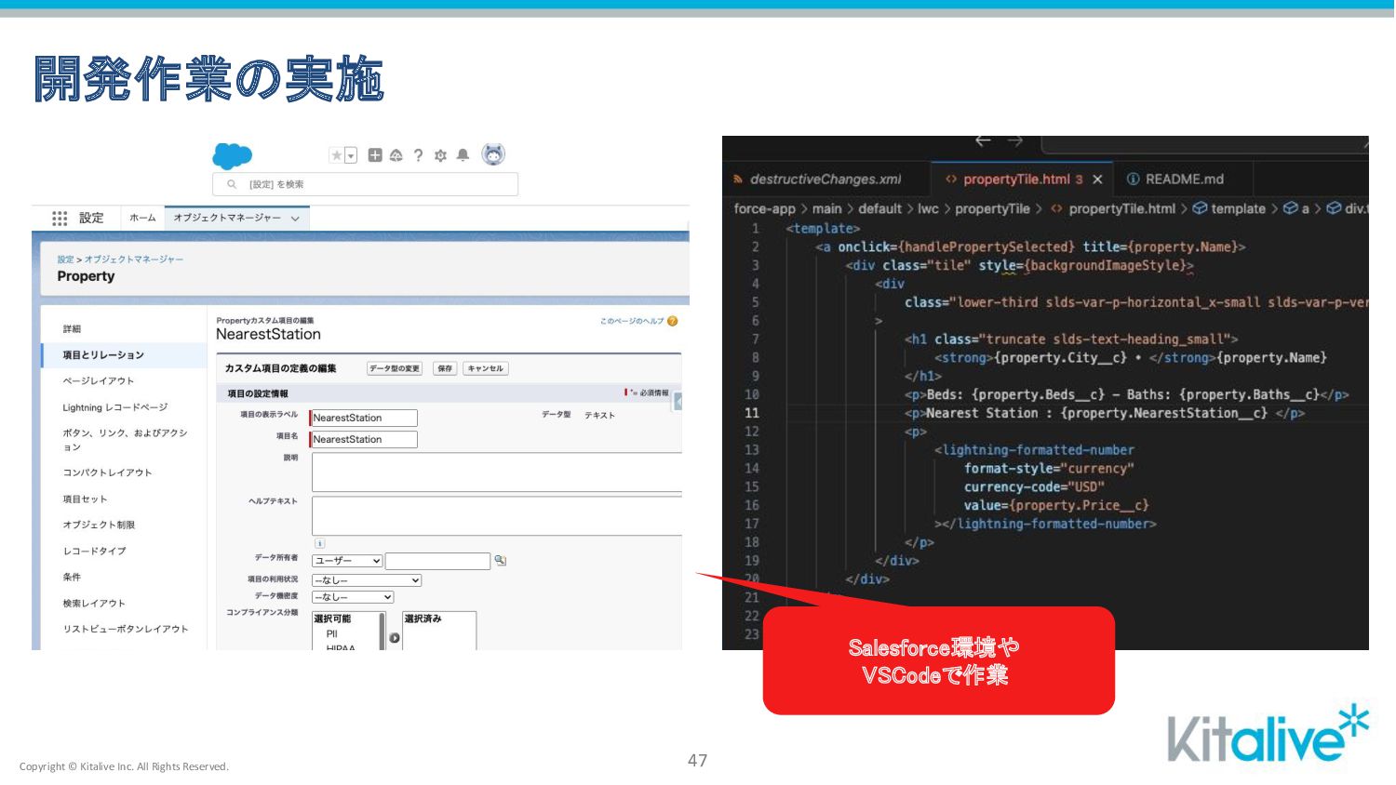The height and width of the screenshot is (785, 1396).
Task: Open the データ所有者 ユーザー dropdown
Action: 347,561
